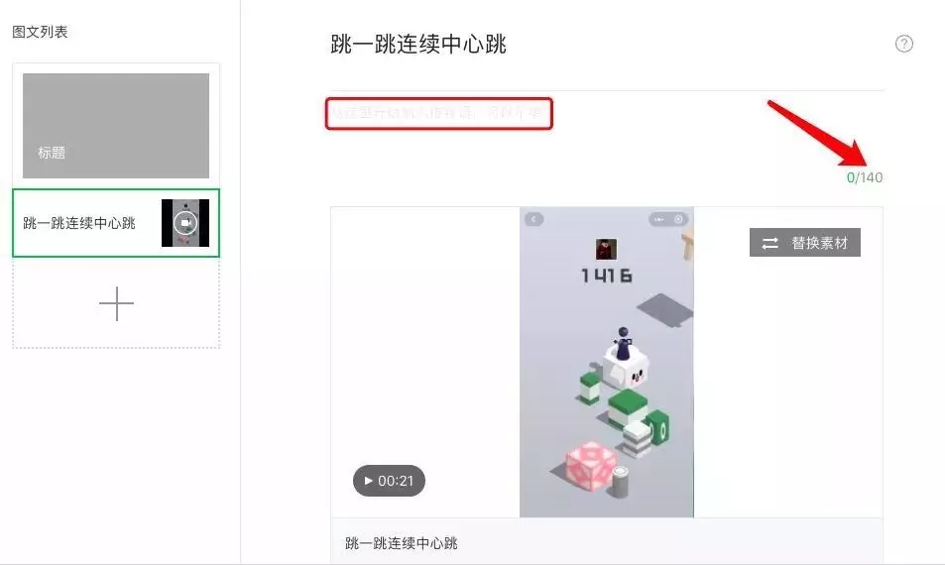Click the 替换素材 button
Viewport: 945px width, 565px height.
point(804,243)
